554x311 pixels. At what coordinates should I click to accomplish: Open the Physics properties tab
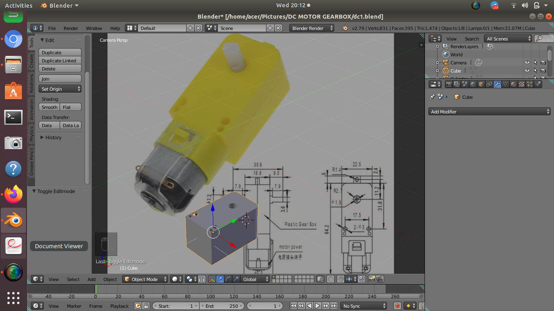click(538, 84)
